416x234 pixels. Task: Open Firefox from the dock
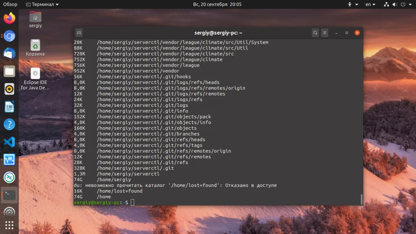9,18
